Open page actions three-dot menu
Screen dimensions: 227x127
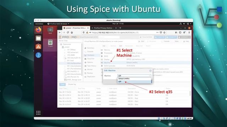[x=157, y=32]
